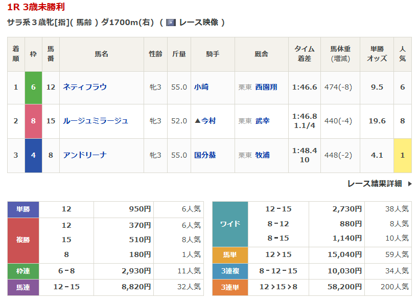View jockey 国分恭 details
418x300 pixels.
pyautogui.click(x=205, y=155)
